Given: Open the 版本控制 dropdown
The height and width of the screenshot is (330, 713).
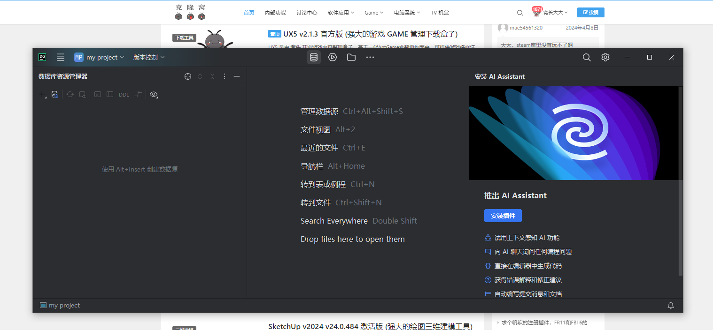Looking at the screenshot, I should point(149,57).
